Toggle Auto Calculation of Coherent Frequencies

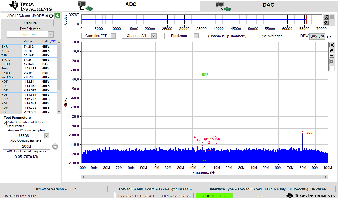tap(5, 123)
